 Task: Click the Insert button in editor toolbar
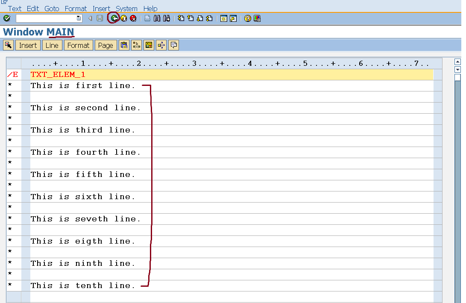coord(28,45)
